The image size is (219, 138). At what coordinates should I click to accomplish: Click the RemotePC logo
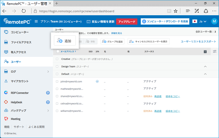(17, 22)
